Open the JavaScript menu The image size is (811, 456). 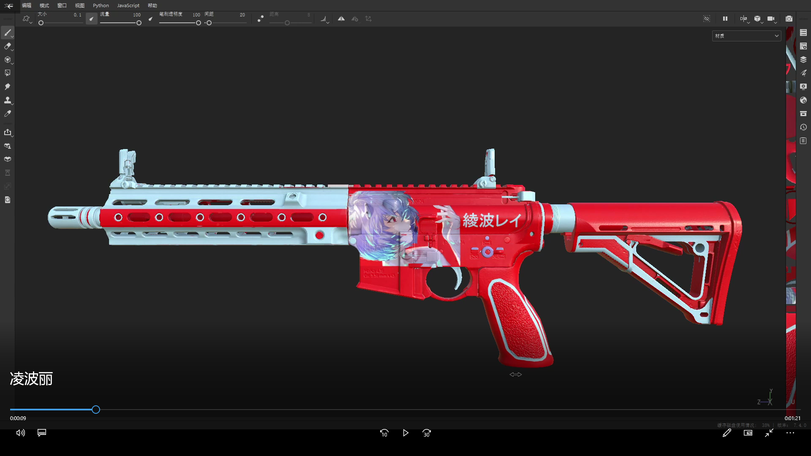click(x=128, y=5)
